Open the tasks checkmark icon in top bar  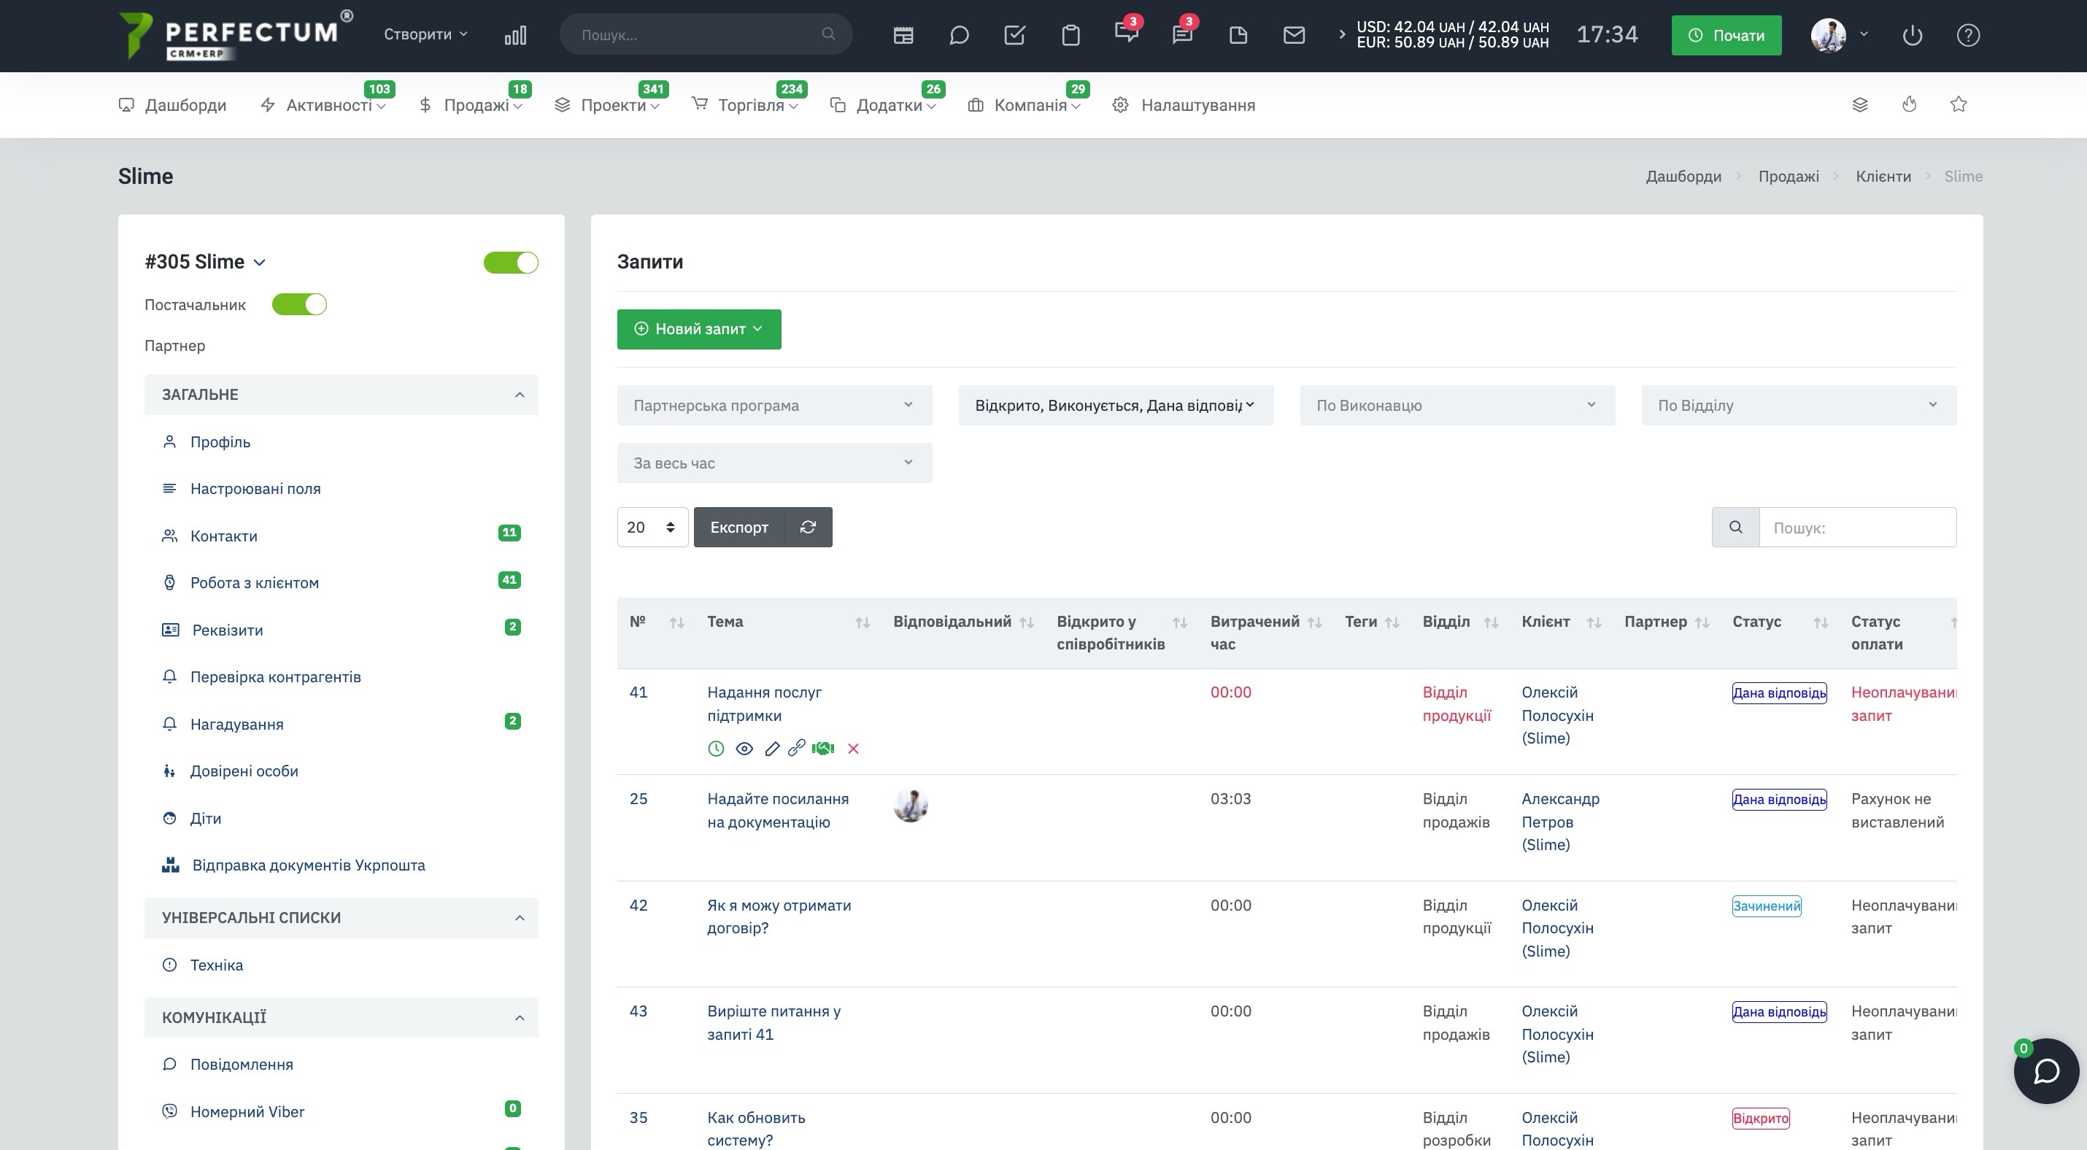point(1014,35)
